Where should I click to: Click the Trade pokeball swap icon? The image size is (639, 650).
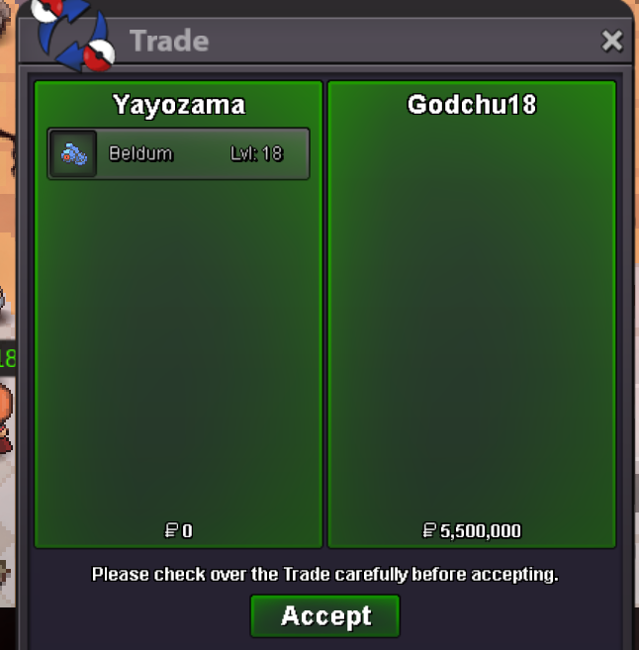click(73, 36)
